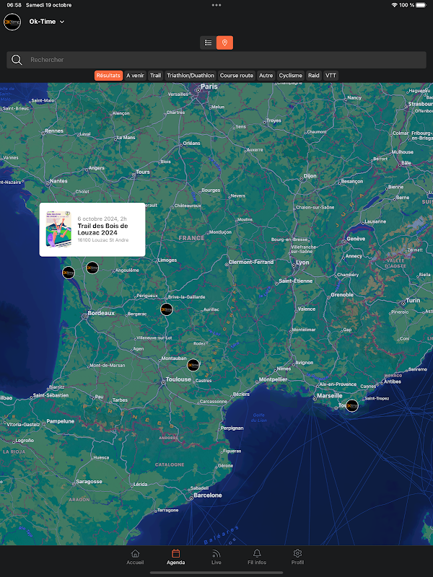The width and height of the screenshot is (433, 577).
Task: Tap the search magnifier icon
Action: point(17,60)
